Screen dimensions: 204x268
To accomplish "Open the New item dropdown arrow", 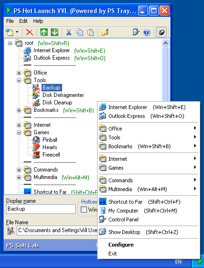I will point(17,32).
